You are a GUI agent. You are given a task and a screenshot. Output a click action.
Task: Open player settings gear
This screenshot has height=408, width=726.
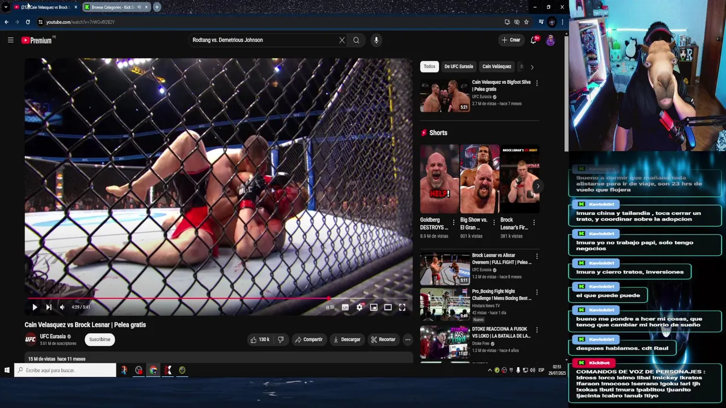point(360,307)
